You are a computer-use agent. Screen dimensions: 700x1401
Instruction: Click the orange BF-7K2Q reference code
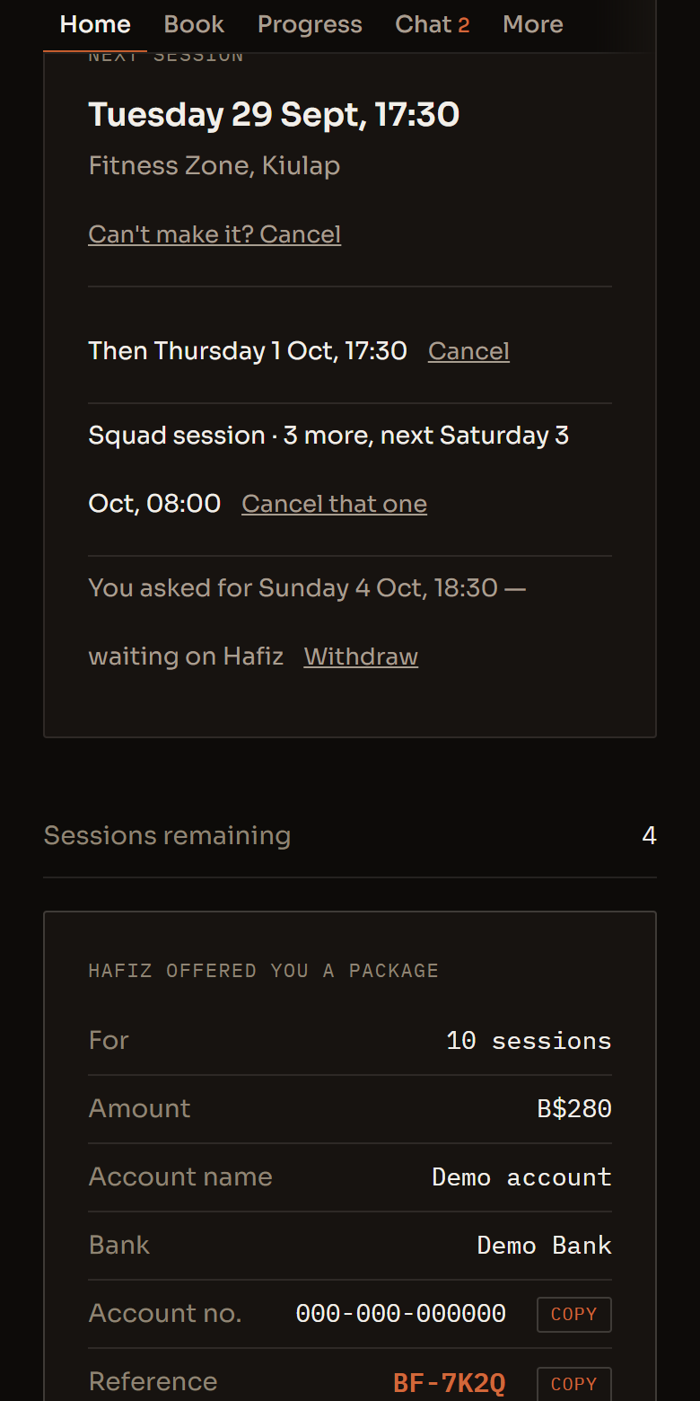[450, 1384]
